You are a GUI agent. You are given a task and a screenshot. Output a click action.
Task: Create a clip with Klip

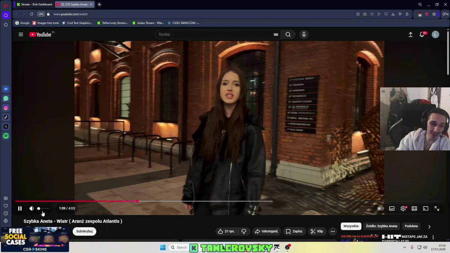click(316, 231)
